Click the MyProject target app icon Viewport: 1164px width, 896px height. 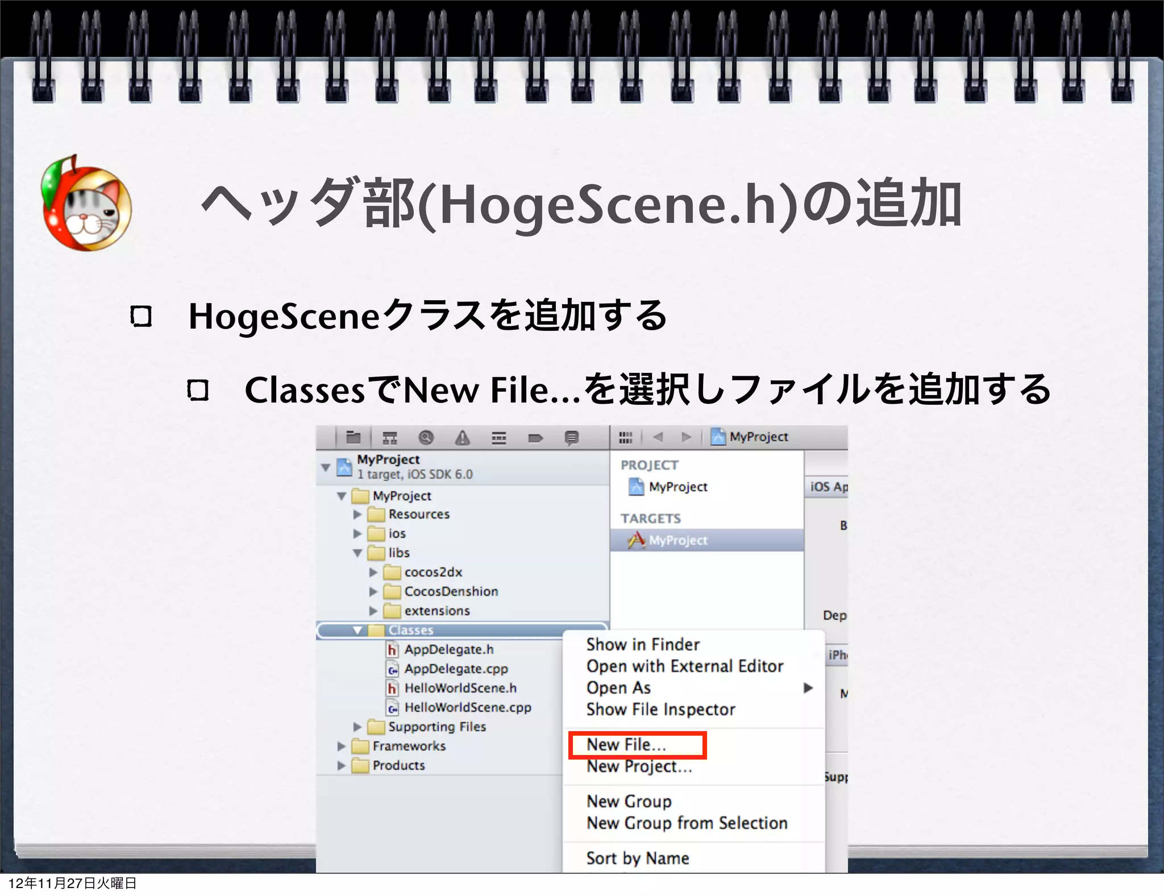(x=636, y=540)
